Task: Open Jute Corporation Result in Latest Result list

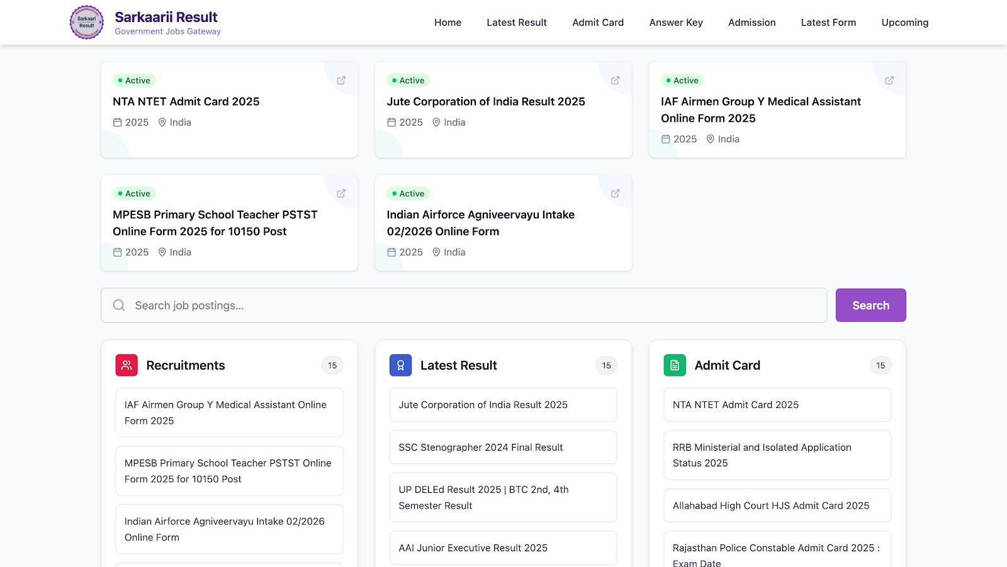Action: point(503,405)
